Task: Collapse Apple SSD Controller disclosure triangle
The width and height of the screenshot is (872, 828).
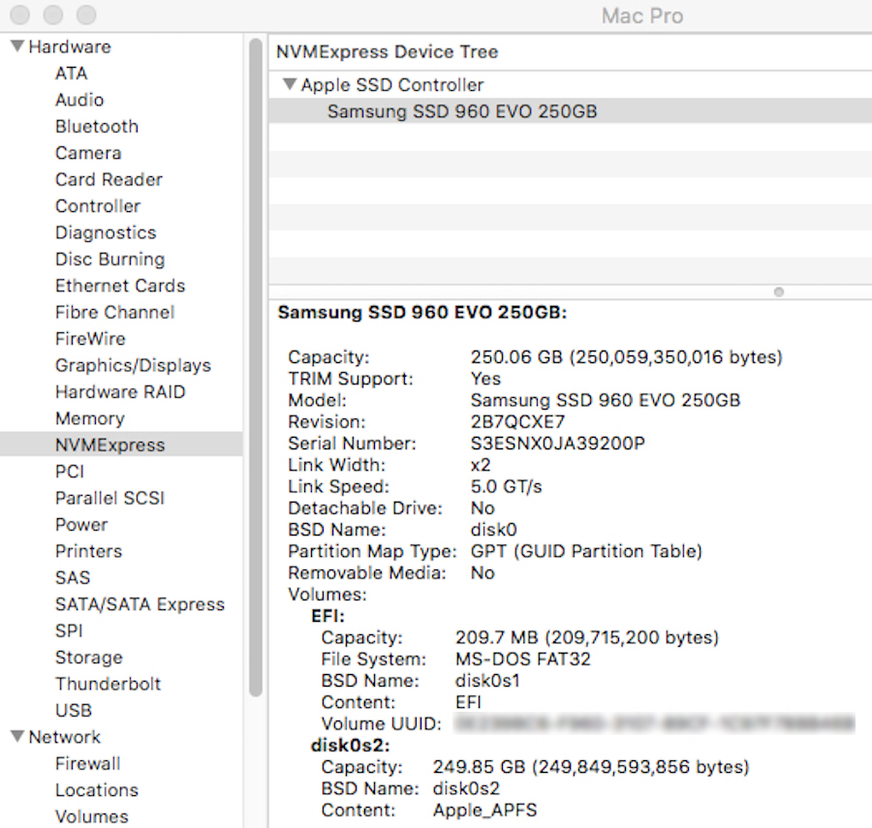Action: coord(289,84)
